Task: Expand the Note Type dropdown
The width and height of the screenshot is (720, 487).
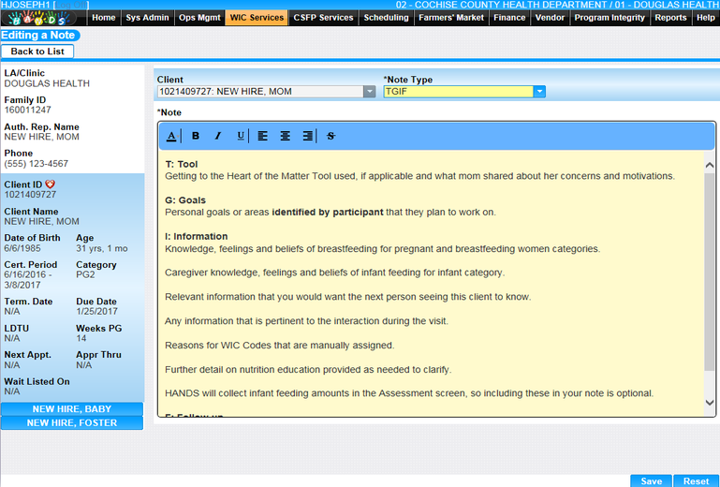Action: pyautogui.click(x=539, y=92)
